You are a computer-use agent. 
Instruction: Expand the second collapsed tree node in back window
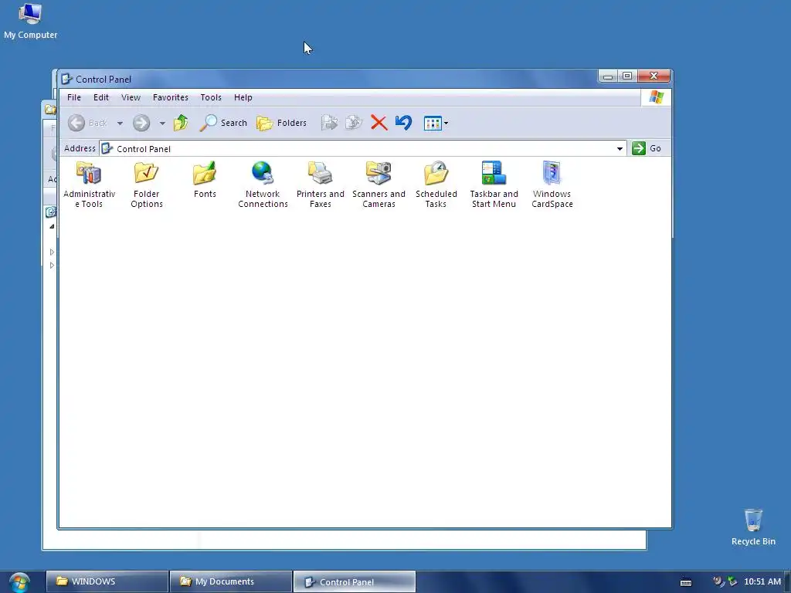coord(52,266)
